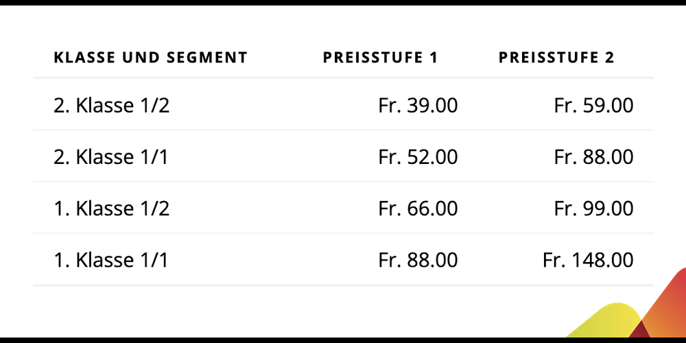Click the PREISSTUFE 1 column header
Image resolution: width=686 pixels, height=343 pixels.
click(x=380, y=58)
